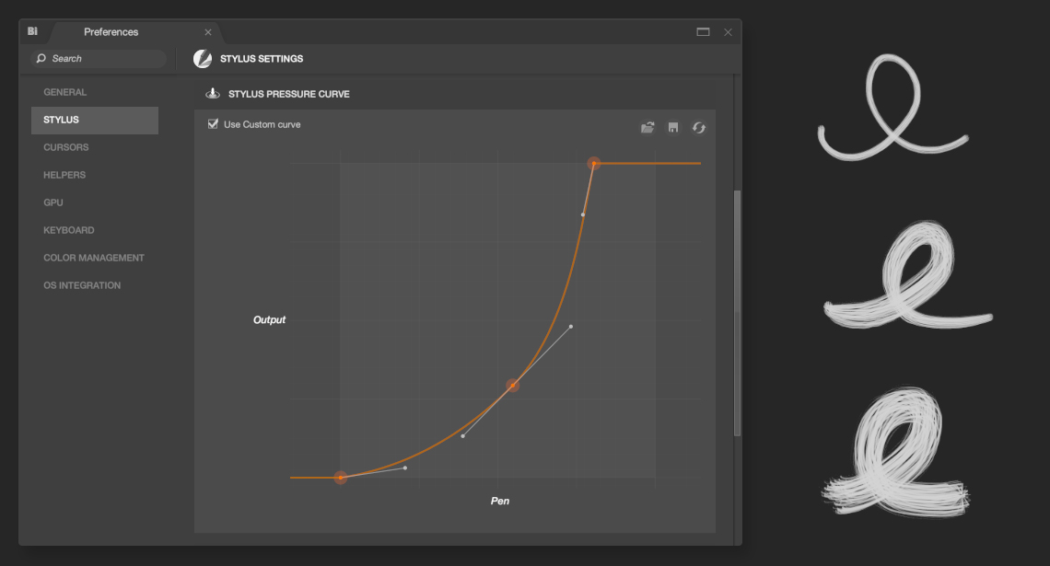Click the thick bristle stroke sample at bottom

tap(895, 452)
